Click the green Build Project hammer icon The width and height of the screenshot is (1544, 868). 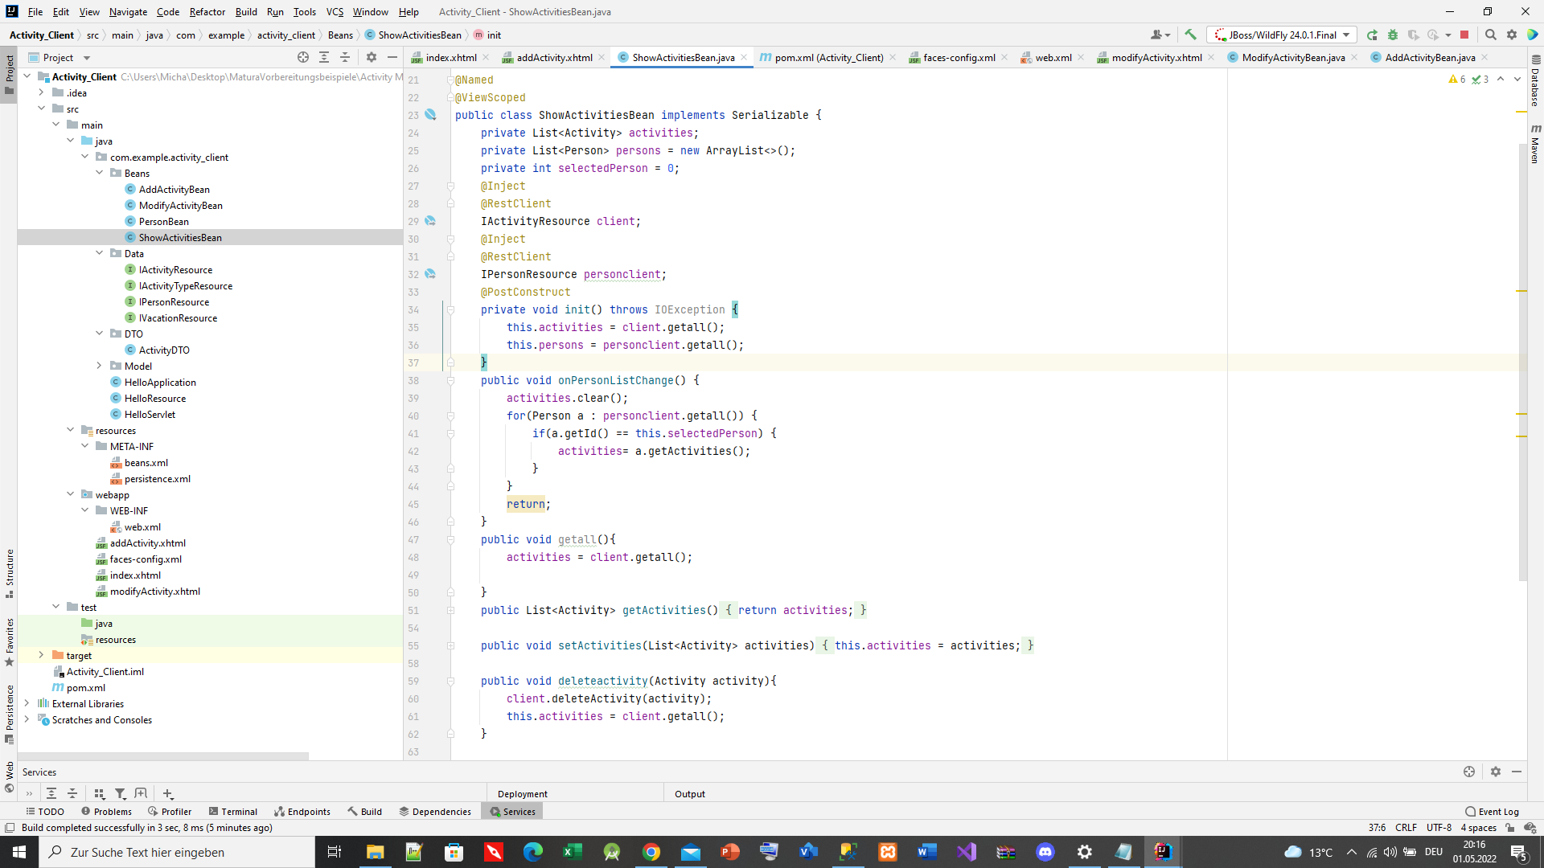click(x=1190, y=35)
